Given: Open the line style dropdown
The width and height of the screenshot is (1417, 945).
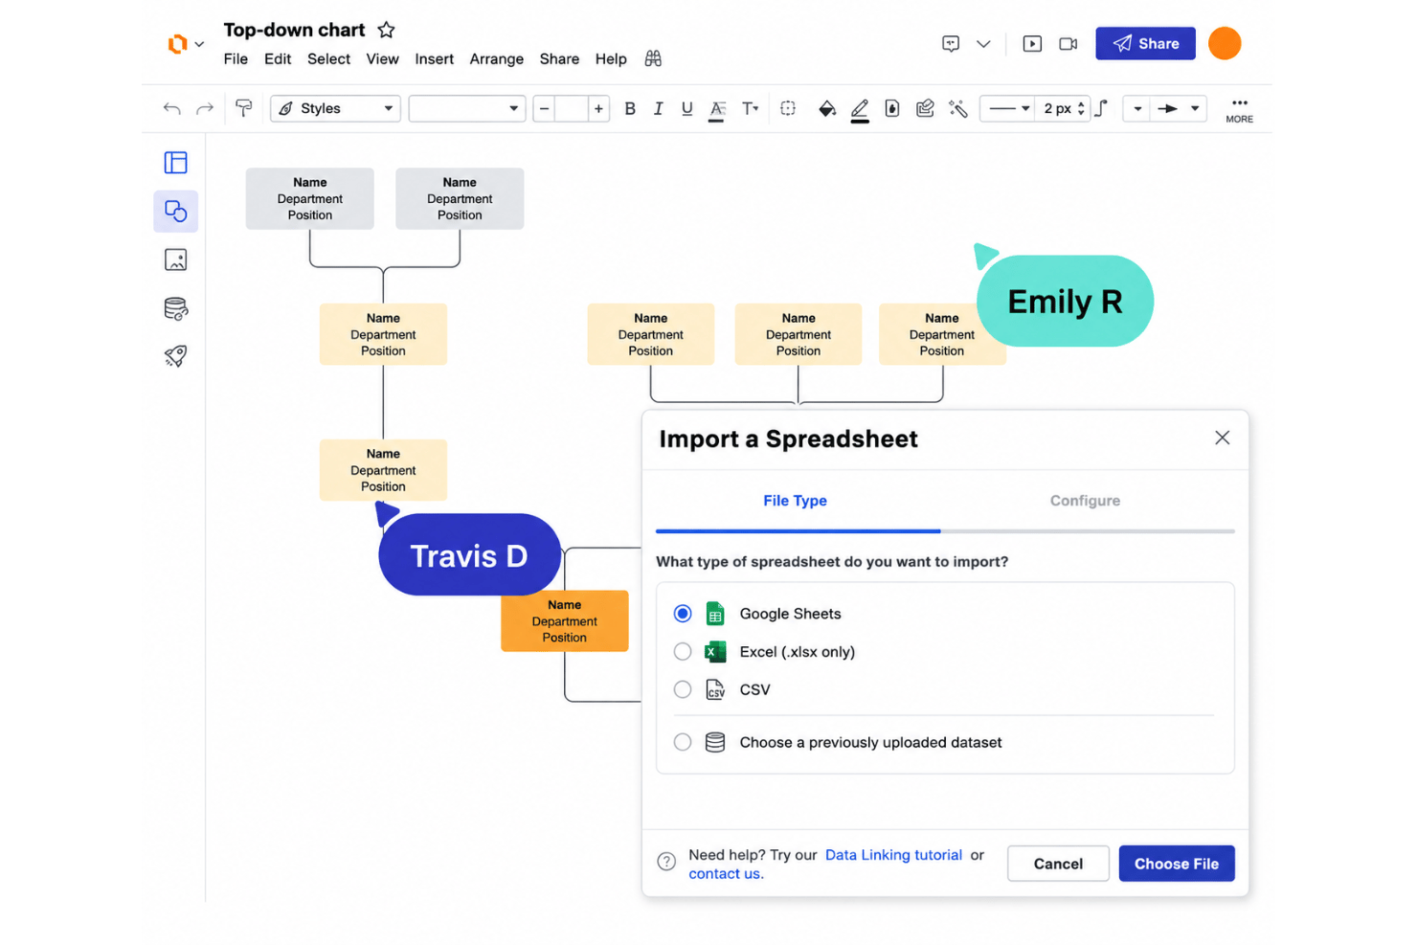Looking at the screenshot, I should tap(1008, 109).
